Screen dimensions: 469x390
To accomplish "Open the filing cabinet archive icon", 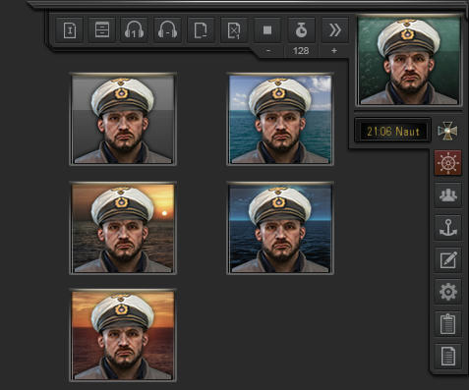I will tap(102, 30).
